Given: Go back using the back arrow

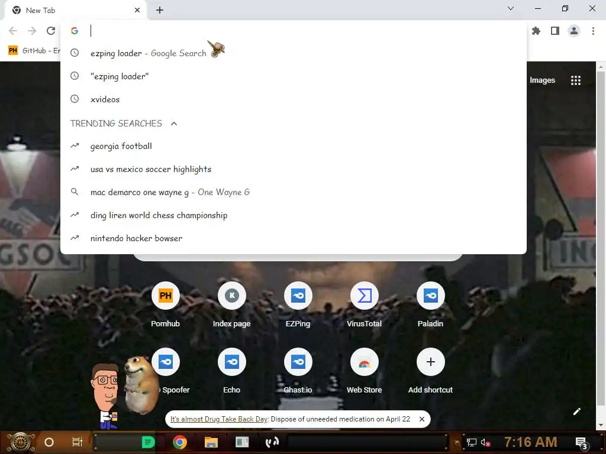Looking at the screenshot, I should point(13,31).
